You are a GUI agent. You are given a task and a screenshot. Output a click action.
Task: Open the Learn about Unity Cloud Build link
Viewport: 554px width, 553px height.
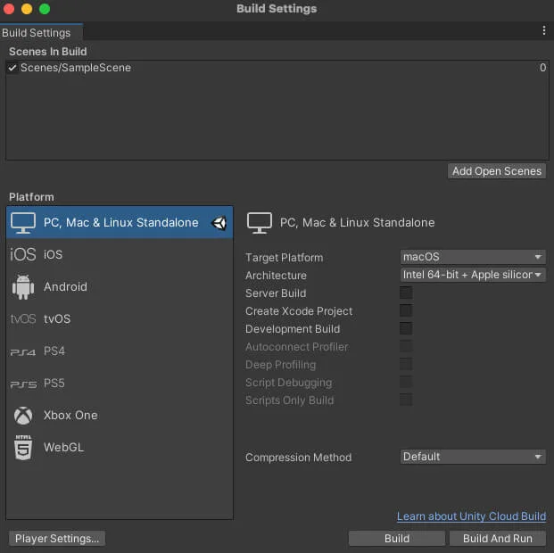coord(471,516)
